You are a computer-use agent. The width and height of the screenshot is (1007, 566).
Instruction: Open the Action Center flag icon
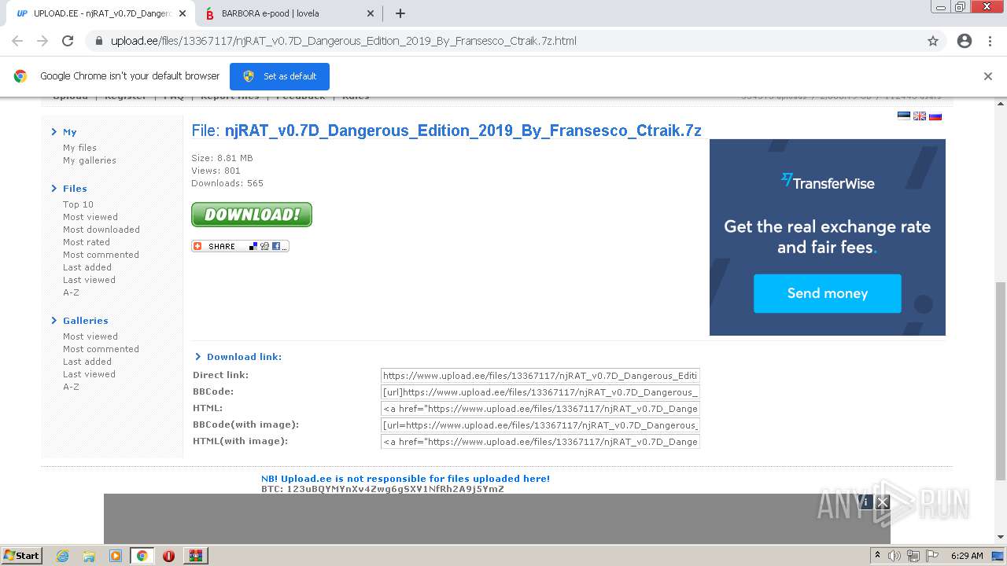tap(932, 556)
